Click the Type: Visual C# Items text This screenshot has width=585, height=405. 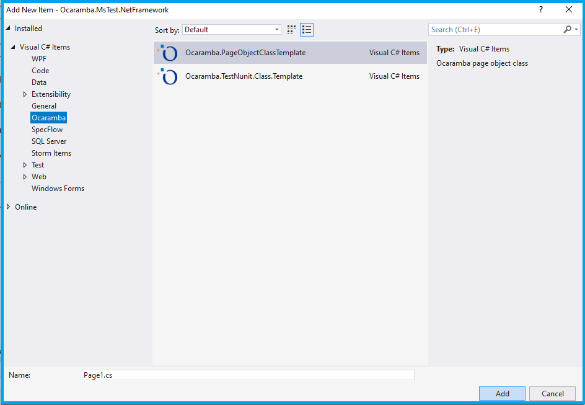click(473, 49)
